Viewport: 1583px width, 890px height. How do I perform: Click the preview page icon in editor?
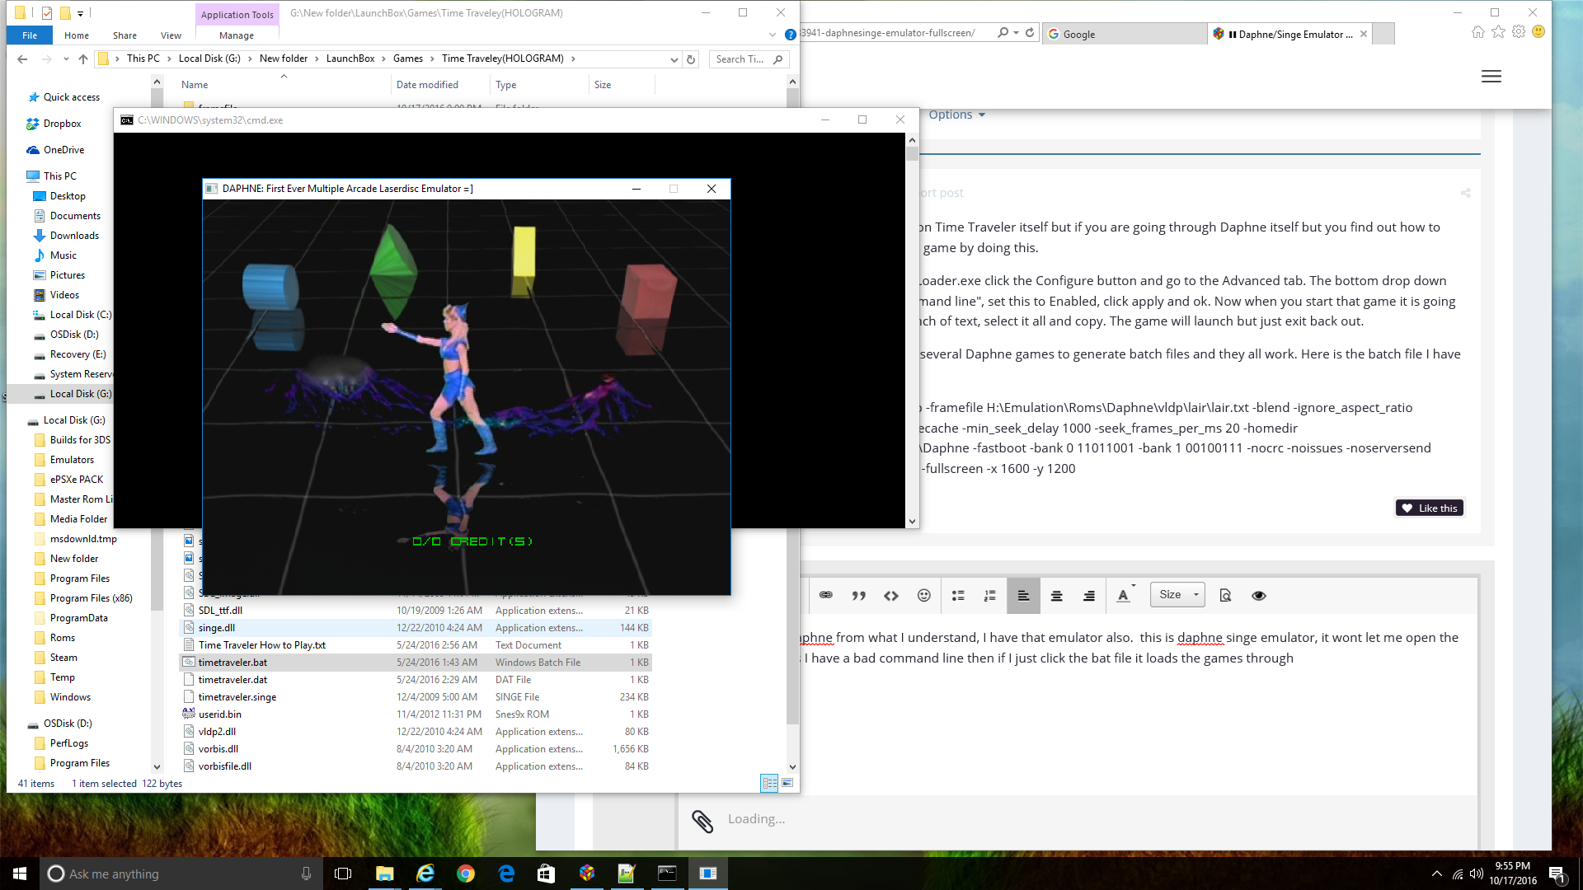(1225, 595)
